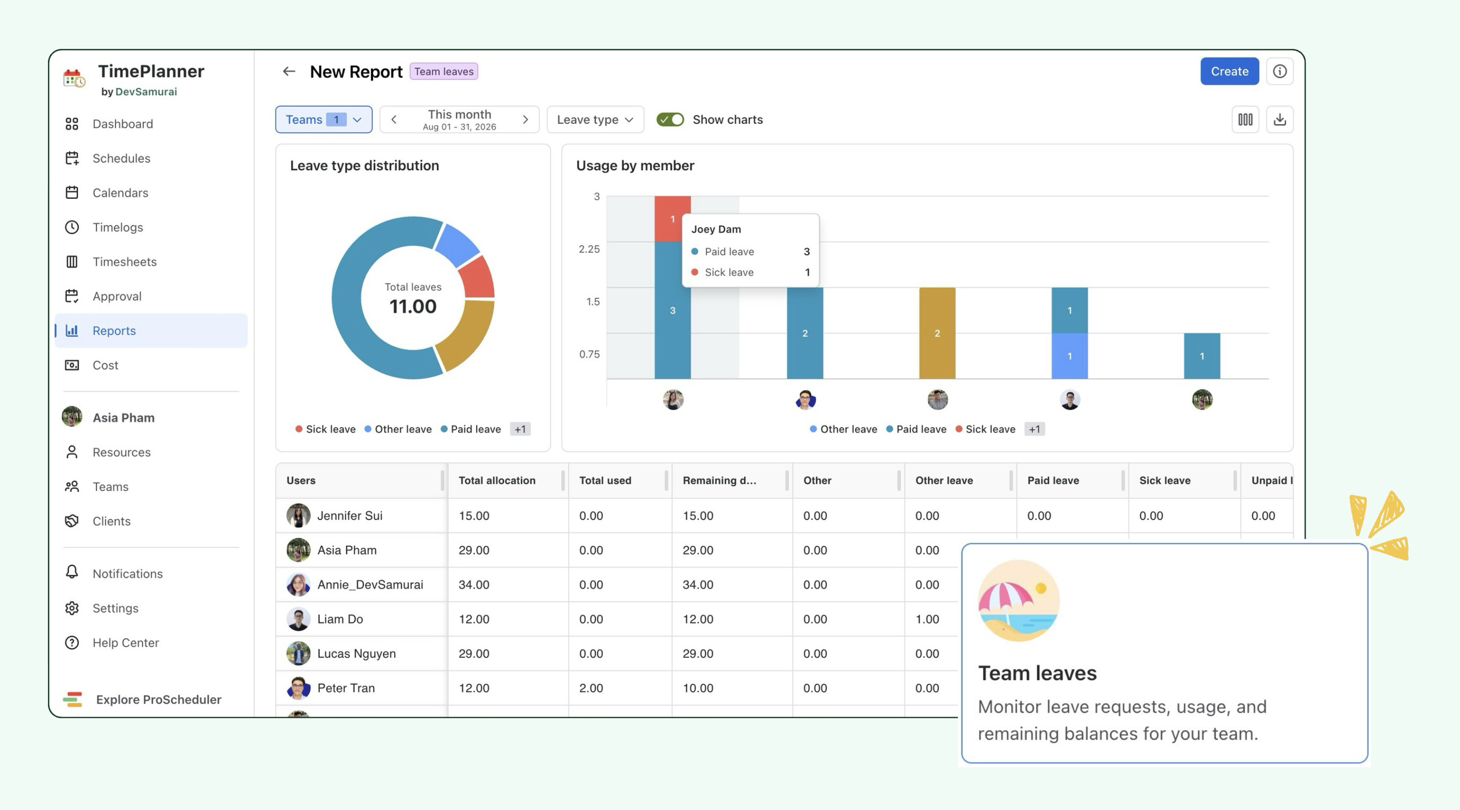Image resolution: width=1460 pixels, height=810 pixels.
Task: Click the red sick leave donut segment
Action: (x=478, y=278)
